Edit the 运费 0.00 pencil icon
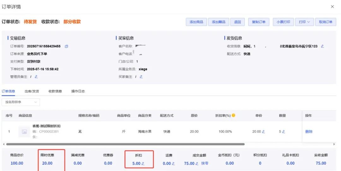 tap(173, 163)
